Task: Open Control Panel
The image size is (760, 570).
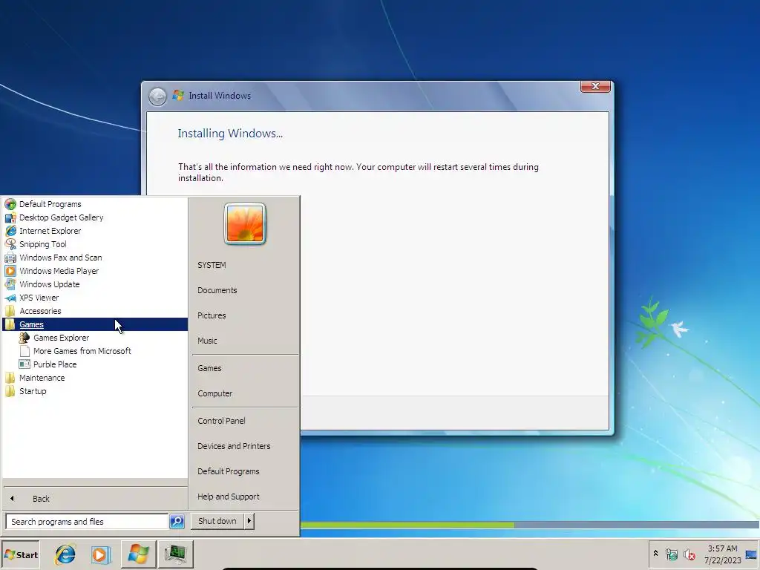Action: pyautogui.click(x=221, y=421)
